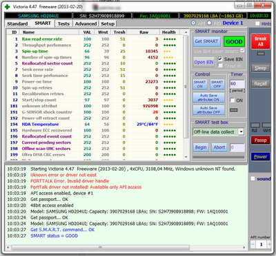Click log scroll right arrow
276x256 pixels.
[x=244, y=248]
